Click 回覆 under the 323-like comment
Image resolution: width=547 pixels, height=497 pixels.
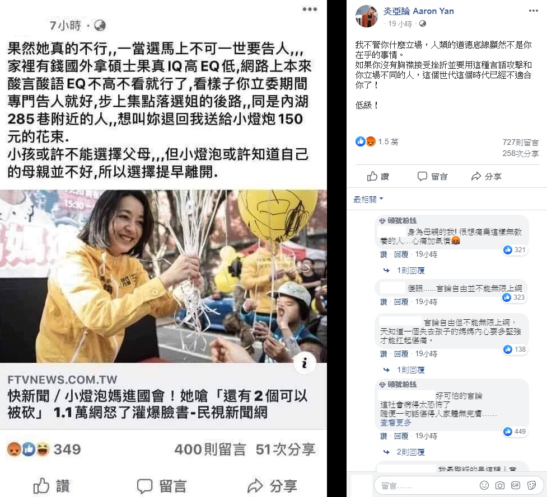401,302
